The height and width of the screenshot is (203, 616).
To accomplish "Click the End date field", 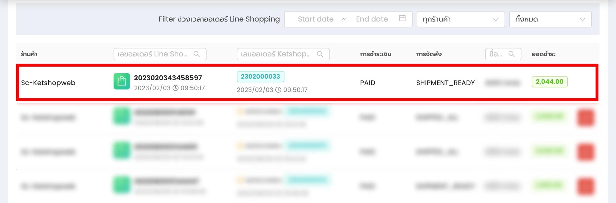I will pos(372,19).
